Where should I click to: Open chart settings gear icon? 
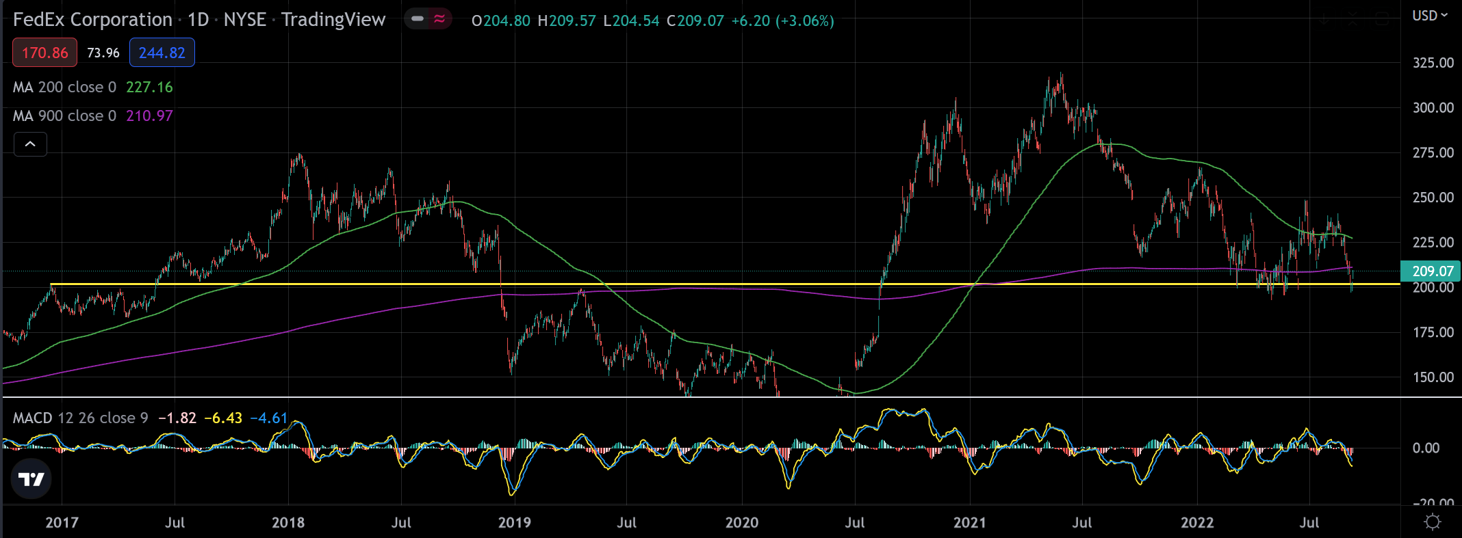click(x=1432, y=522)
